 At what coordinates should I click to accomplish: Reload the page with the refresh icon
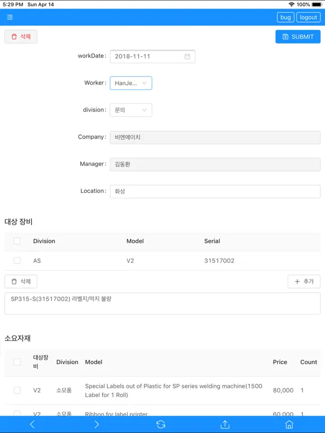click(161, 424)
